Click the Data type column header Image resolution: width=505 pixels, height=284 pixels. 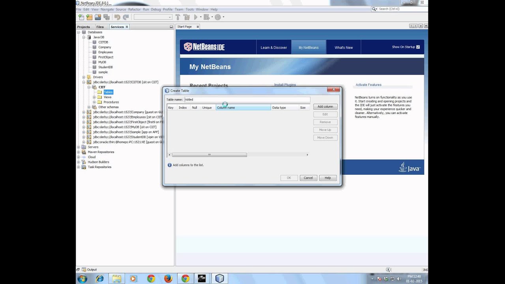(x=284, y=108)
